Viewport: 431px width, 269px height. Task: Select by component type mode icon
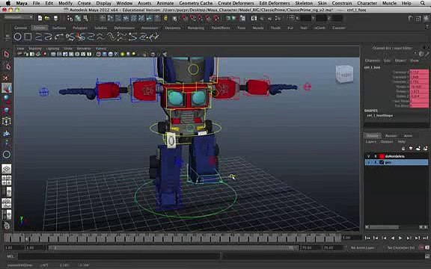click(x=86, y=19)
